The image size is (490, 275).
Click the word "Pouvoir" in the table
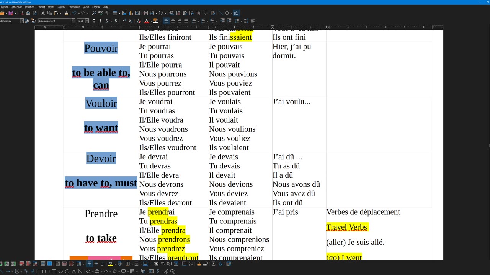click(101, 48)
